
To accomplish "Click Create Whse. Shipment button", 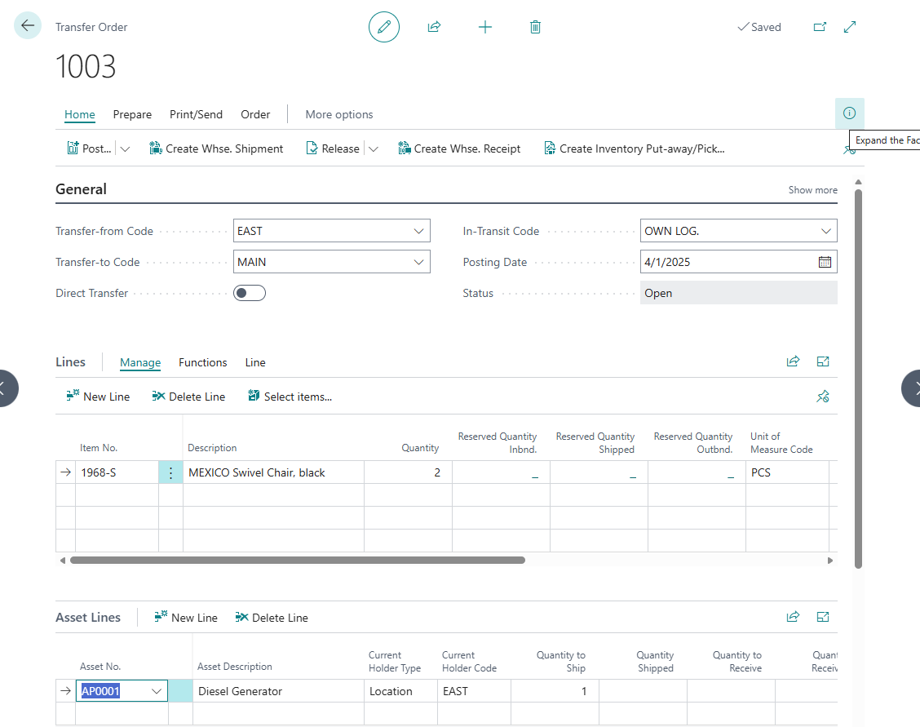I will coord(216,149).
